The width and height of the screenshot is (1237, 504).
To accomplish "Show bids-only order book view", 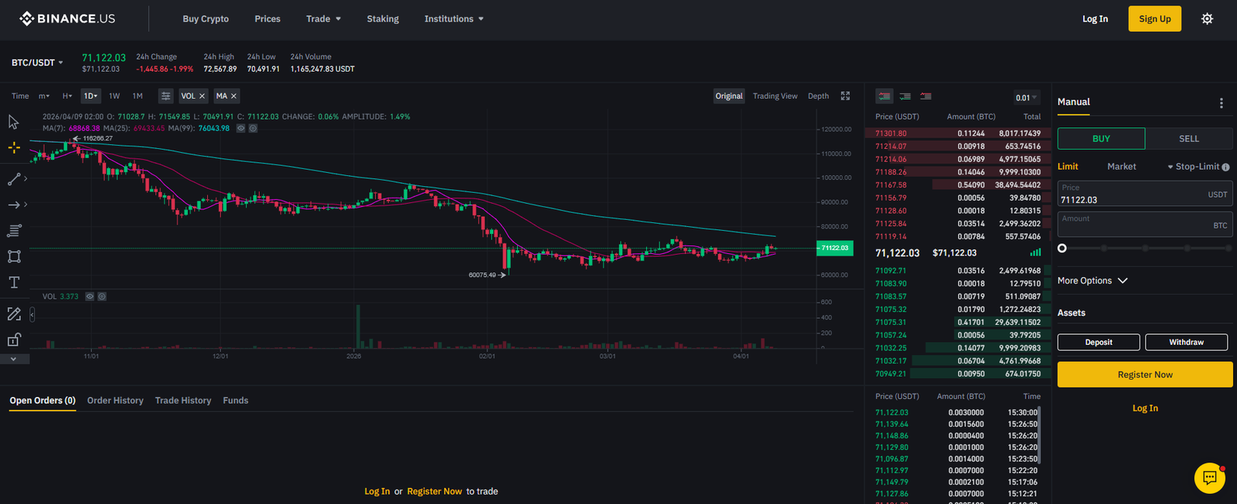I will point(905,96).
